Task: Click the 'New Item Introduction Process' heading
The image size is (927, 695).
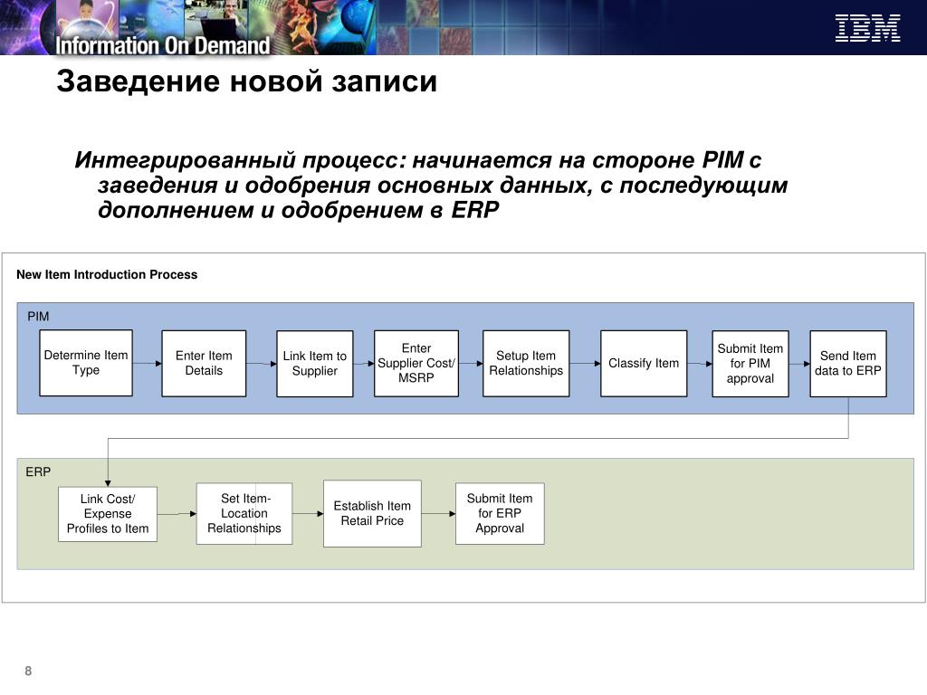Action: tap(107, 274)
